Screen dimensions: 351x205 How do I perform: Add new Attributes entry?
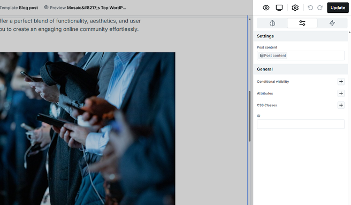pos(341,93)
